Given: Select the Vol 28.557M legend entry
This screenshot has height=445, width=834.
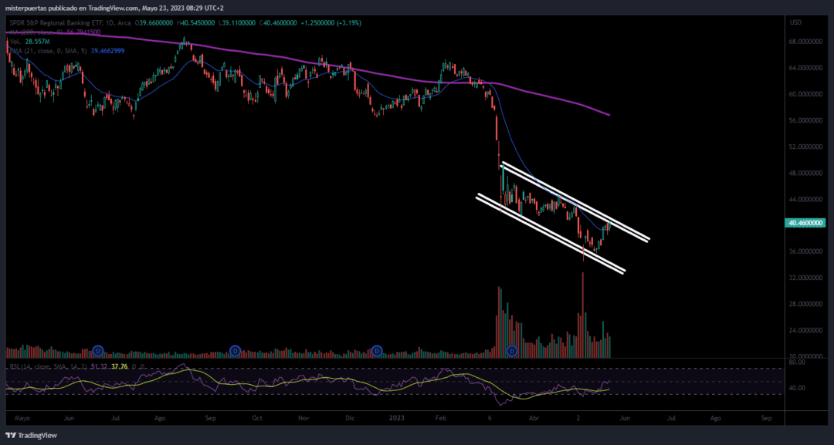Looking at the screenshot, I should point(30,42).
